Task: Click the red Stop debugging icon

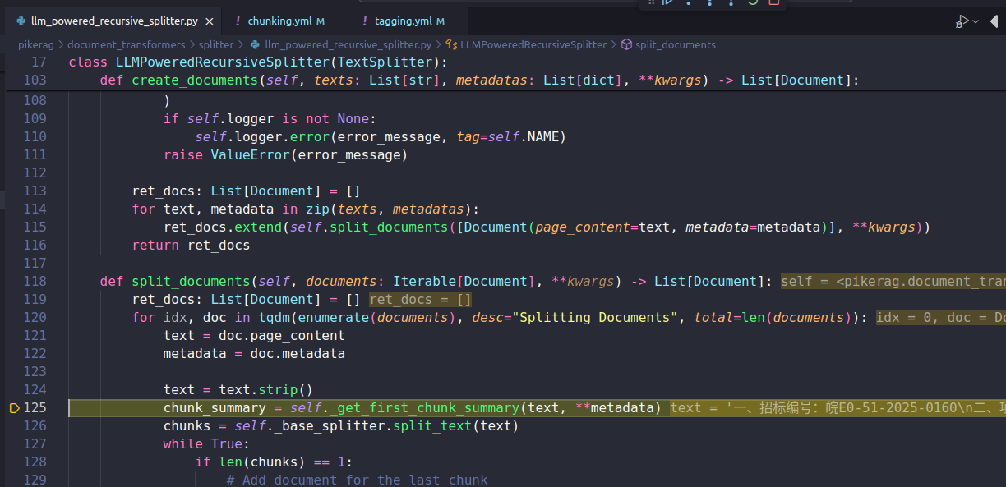Action: tap(773, 2)
